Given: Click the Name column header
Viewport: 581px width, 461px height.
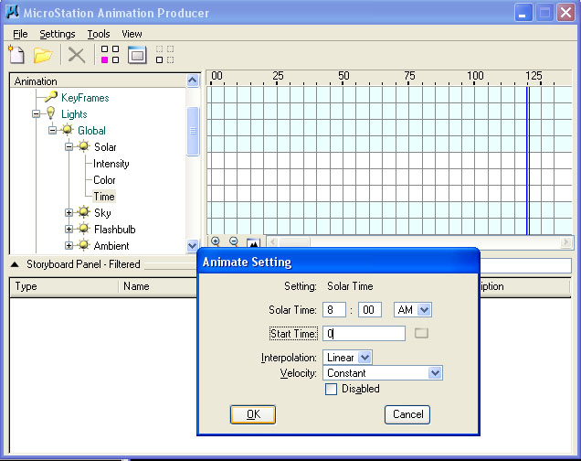Looking at the screenshot, I should tap(158, 286).
